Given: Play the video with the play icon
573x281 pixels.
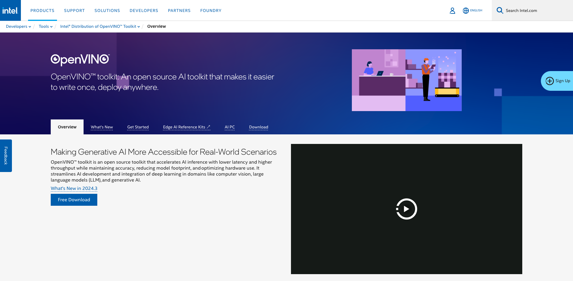Looking at the screenshot, I should point(406,209).
